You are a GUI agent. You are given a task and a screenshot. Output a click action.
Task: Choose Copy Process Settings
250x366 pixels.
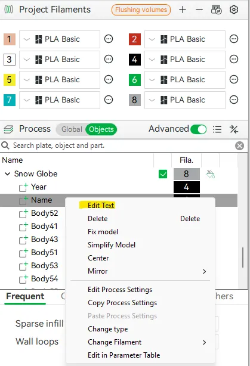(x=140, y=303)
